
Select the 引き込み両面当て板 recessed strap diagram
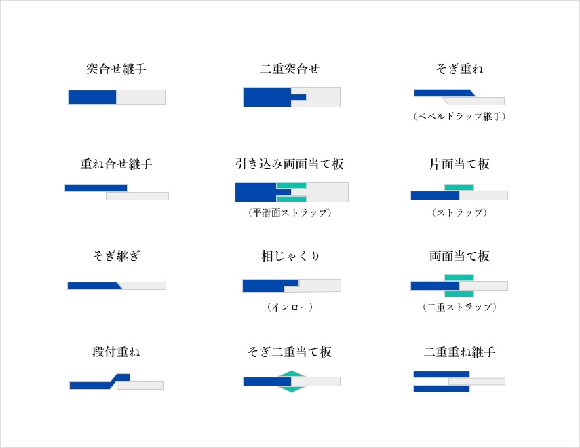click(292, 192)
